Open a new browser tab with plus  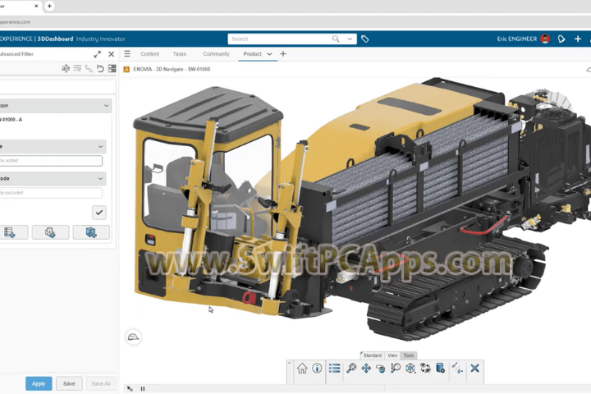tap(49, 6)
